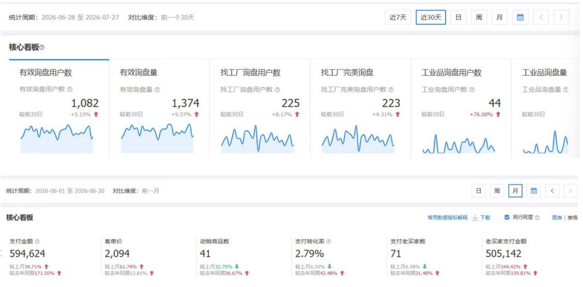
Task: Click the 找工厂完美询盘 sparkline chart
Action: [358, 139]
